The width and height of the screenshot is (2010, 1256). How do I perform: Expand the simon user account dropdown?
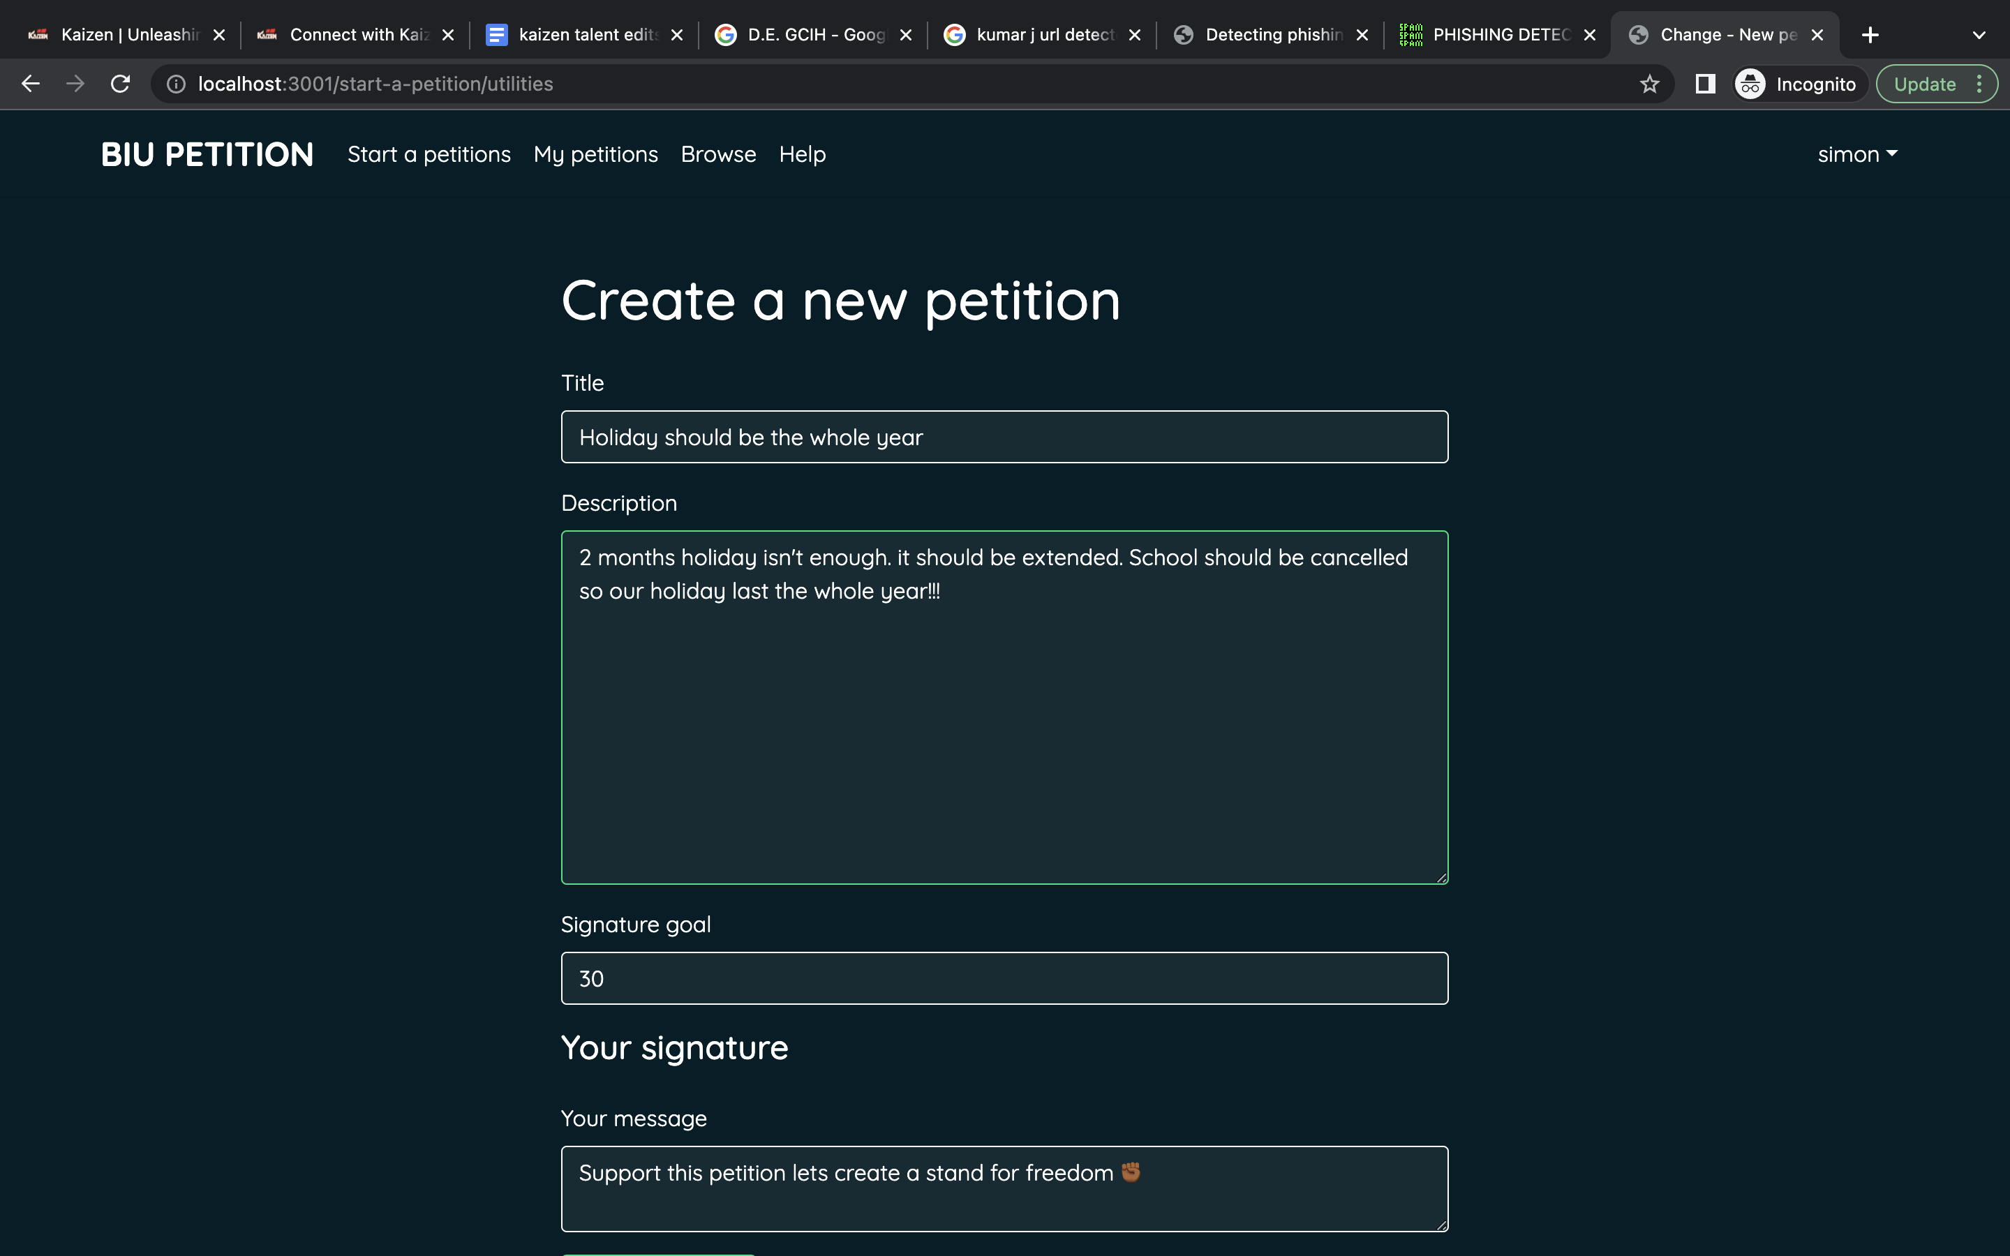pos(1856,154)
